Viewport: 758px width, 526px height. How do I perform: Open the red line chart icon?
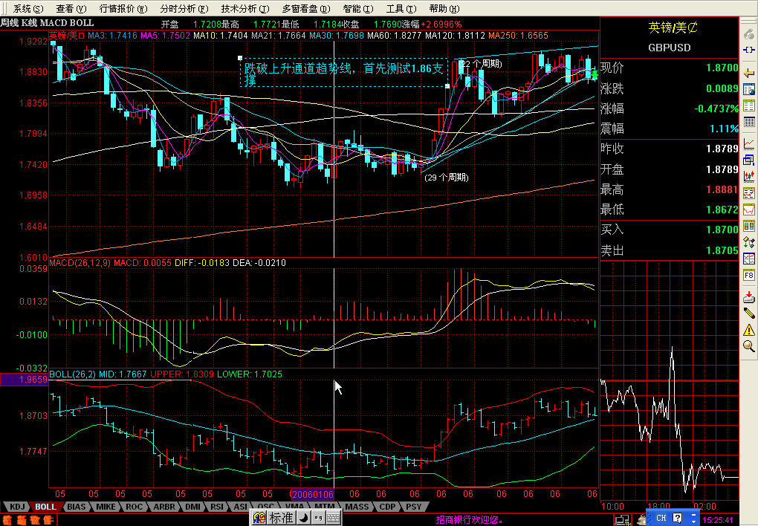(749, 143)
